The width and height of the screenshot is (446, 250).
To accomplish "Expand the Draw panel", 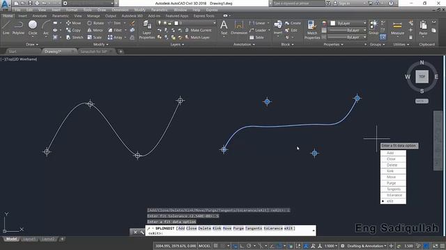I will (32, 44).
